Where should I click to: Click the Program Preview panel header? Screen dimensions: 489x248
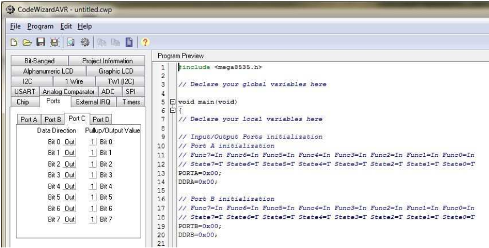[181, 56]
